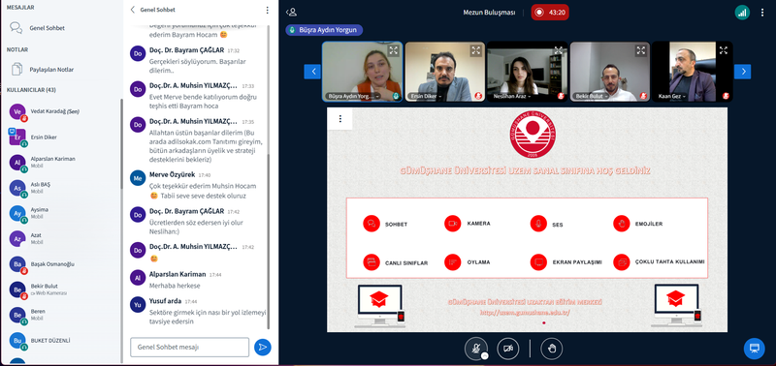Go back from Genel Sohbet chat
Image resolution: width=776 pixels, height=366 pixels.
133,10
